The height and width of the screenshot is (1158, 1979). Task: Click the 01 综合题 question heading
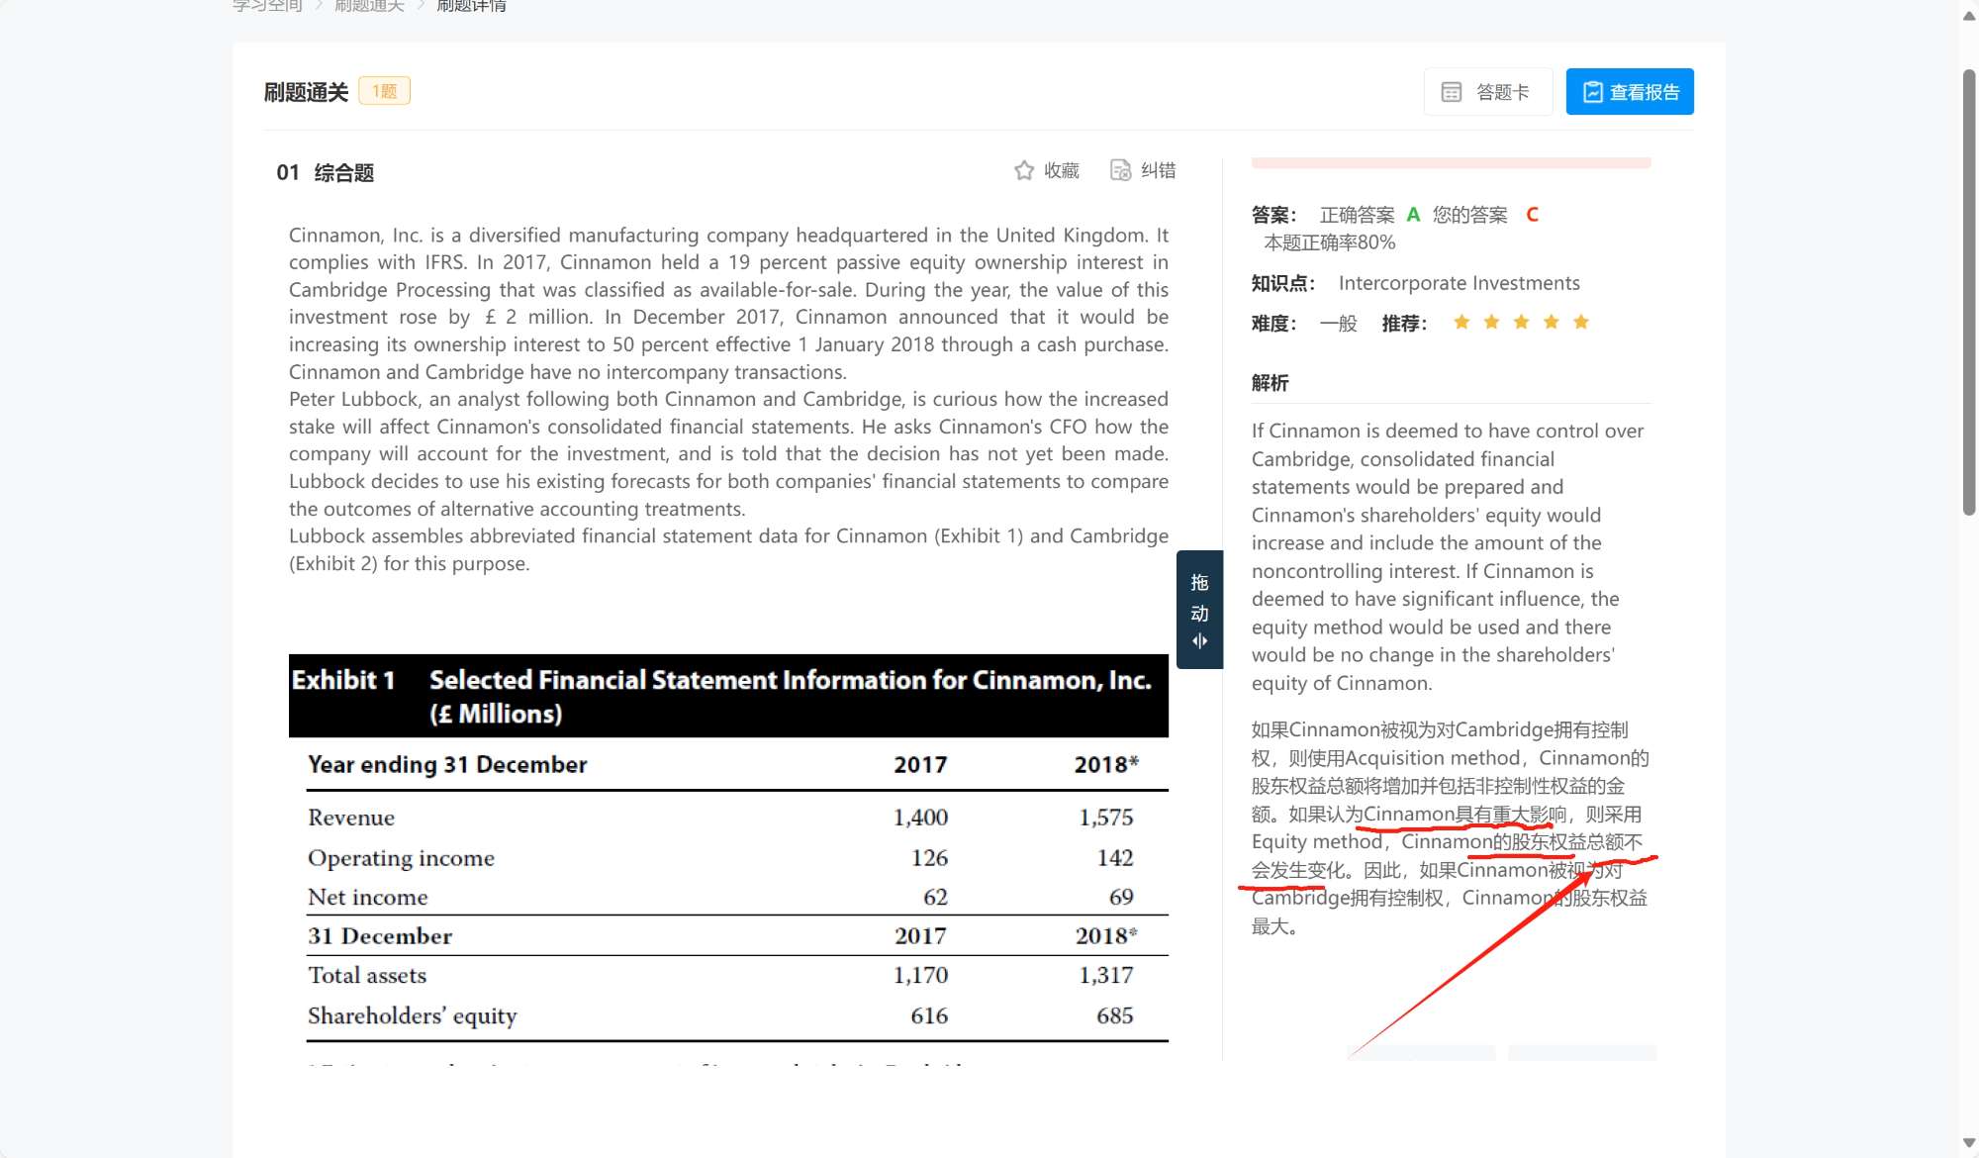click(325, 173)
